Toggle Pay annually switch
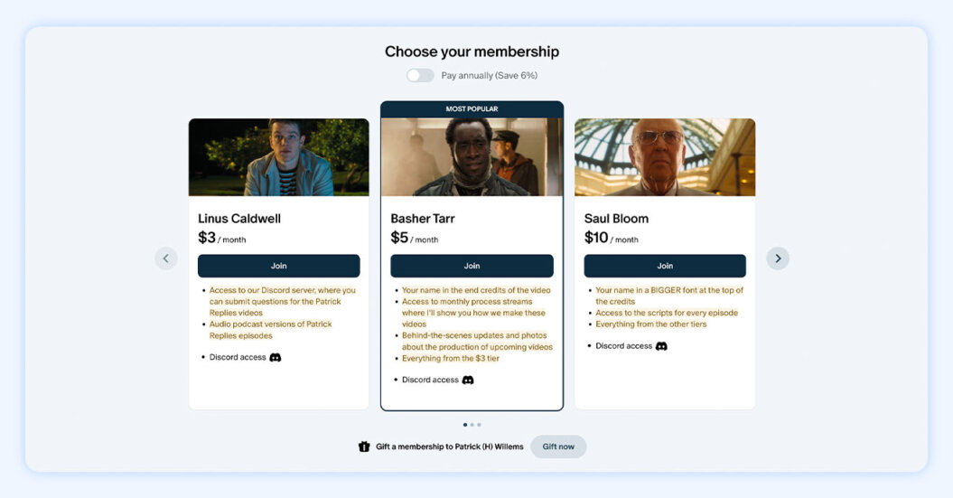Viewport: 953px width, 498px height. 420,76
